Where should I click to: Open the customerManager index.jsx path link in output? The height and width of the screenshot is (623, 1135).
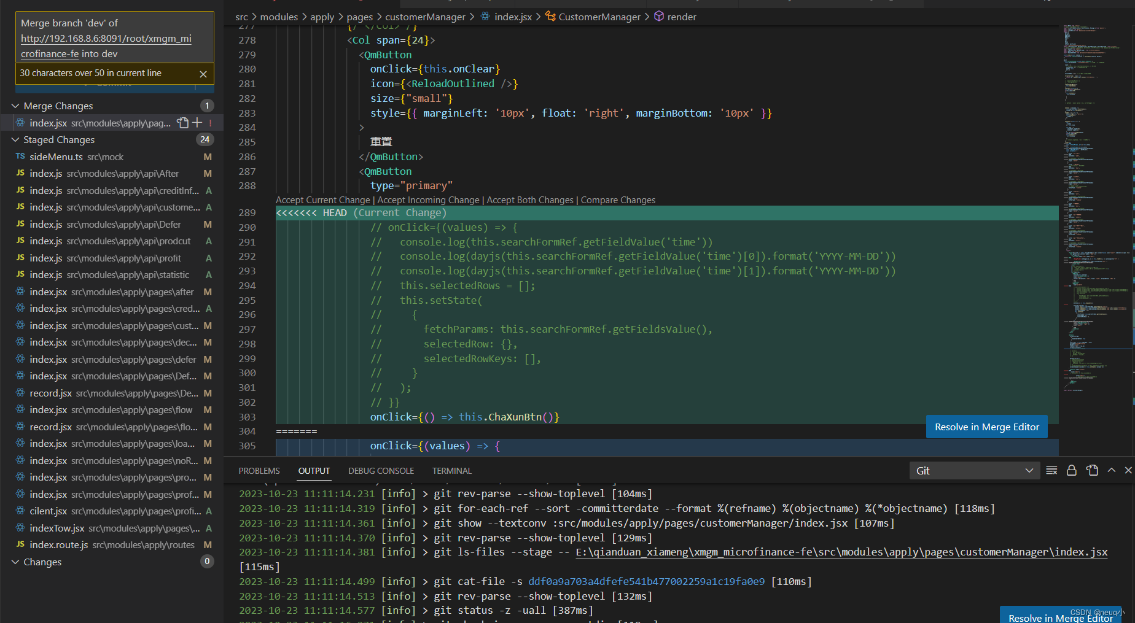(841, 552)
